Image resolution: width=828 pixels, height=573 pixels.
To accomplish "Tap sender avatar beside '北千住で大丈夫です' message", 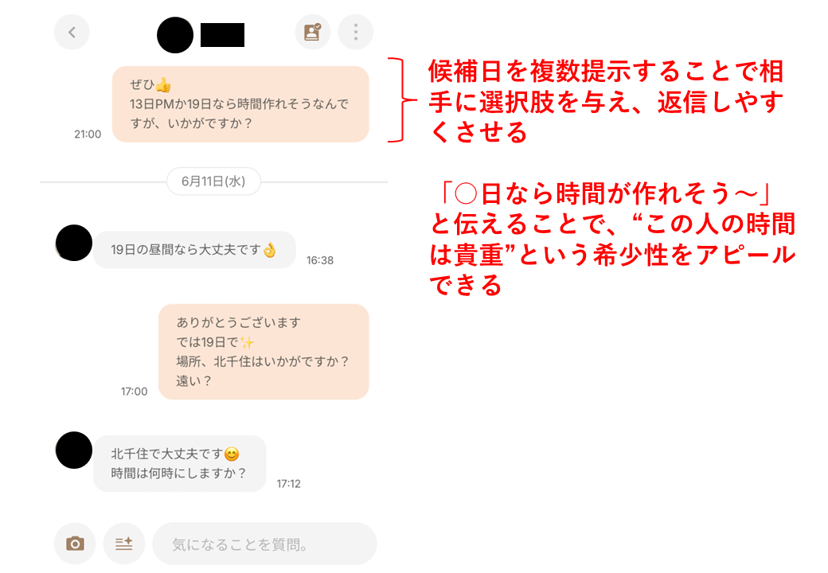I will 74,450.
